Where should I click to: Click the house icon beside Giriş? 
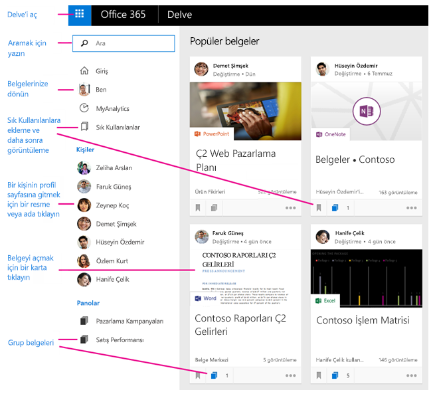(x=84, y=70)
